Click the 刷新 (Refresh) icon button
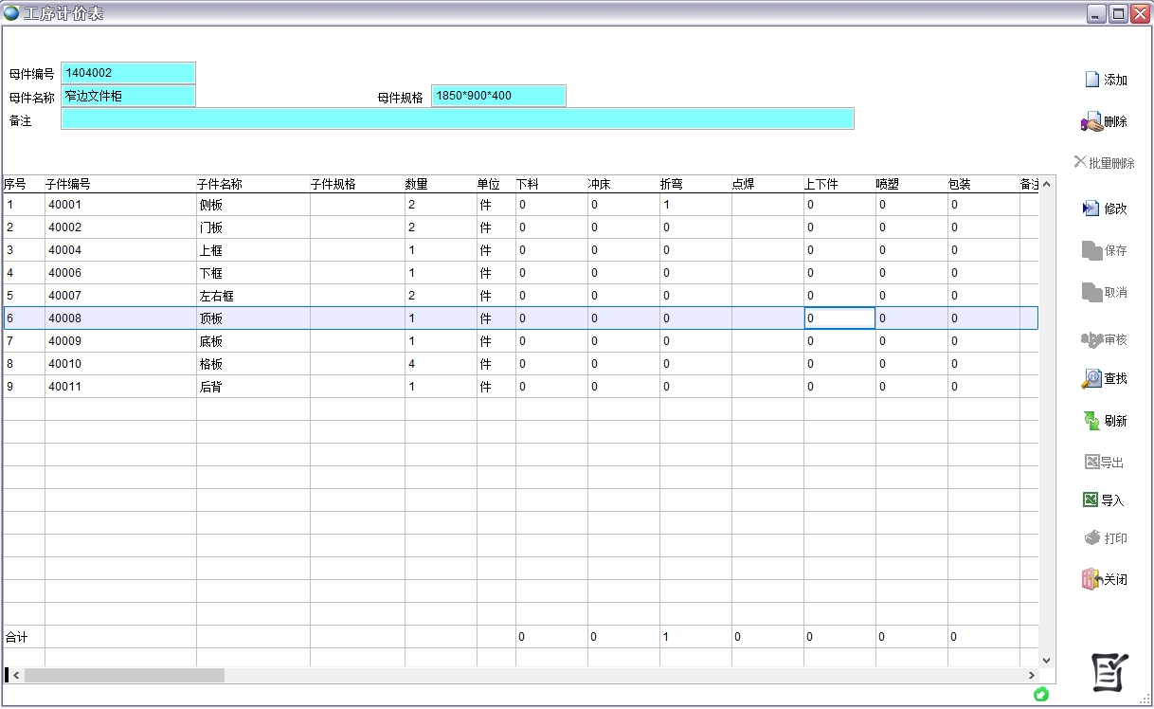The width and height of the screenshot is (1154, 709). point(1105,421)
